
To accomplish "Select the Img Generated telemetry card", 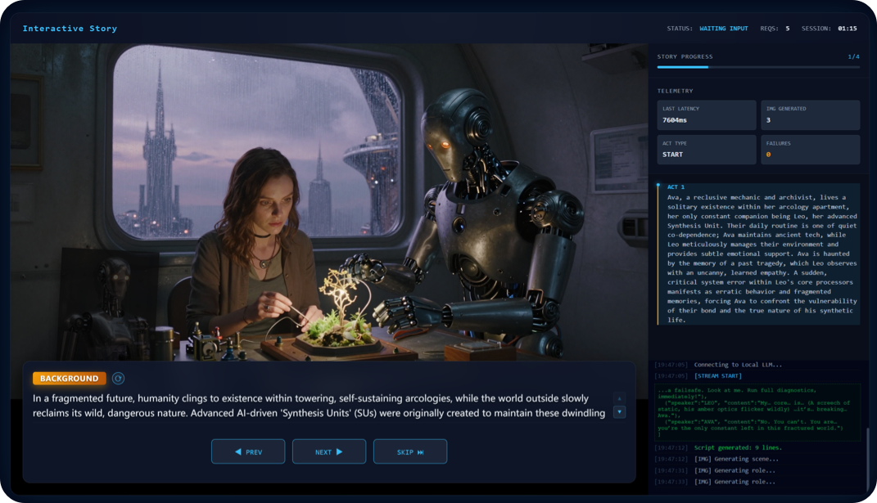I will click(811, 115).
